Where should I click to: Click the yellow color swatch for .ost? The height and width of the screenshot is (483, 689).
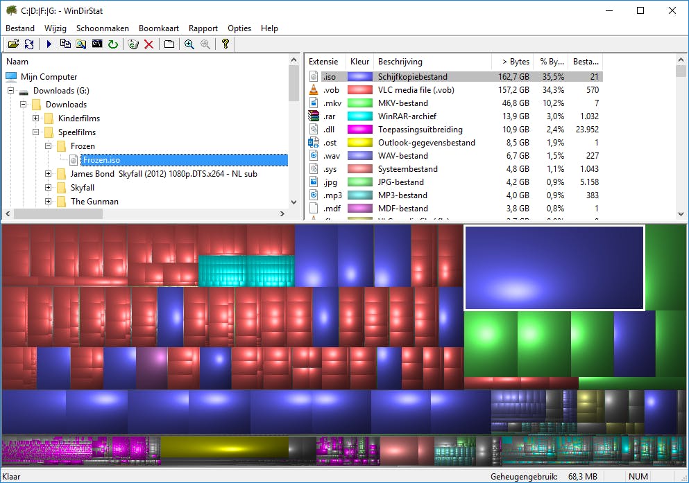point(360,142)
